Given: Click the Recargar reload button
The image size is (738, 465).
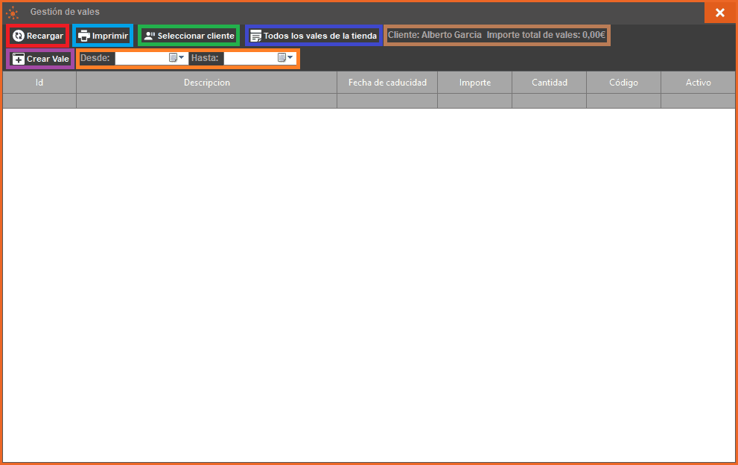Looking at the screenshot, I should [37, 36].
